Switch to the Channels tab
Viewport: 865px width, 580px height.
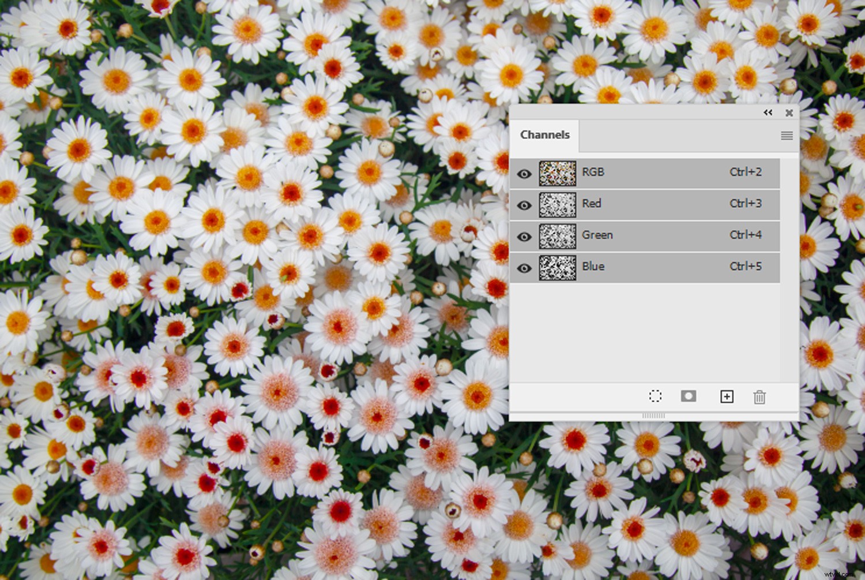point(544,134)
